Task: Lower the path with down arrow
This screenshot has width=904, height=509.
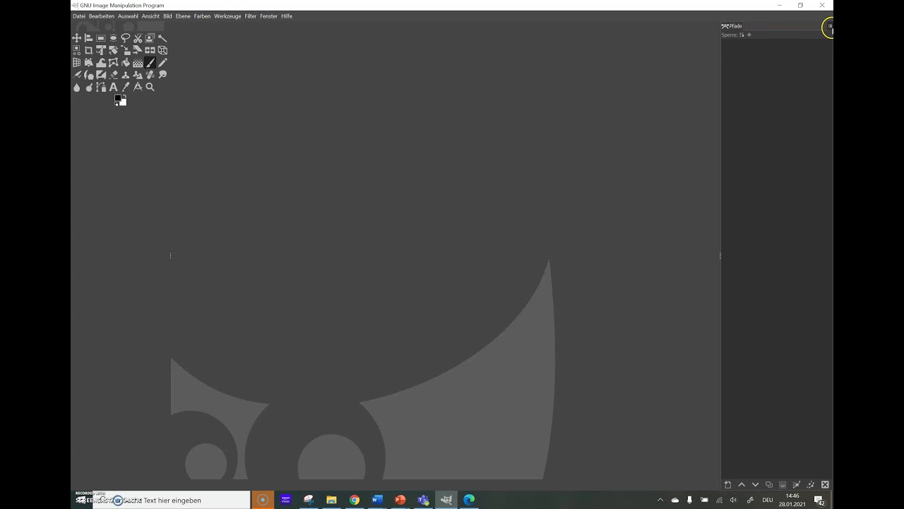Action: pos(755,485)
